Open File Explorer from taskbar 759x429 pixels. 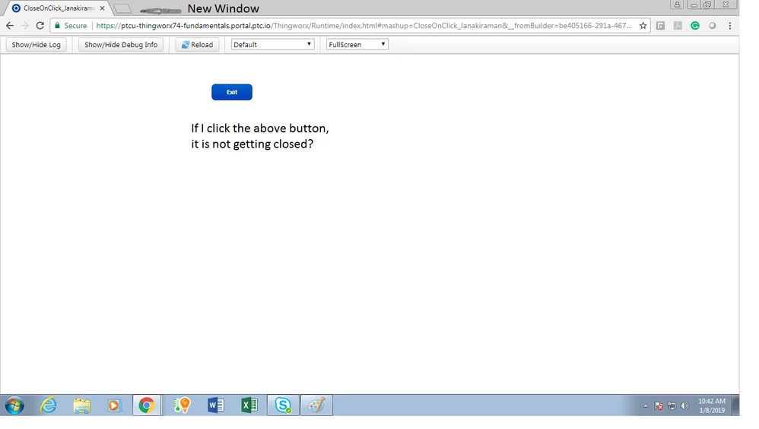(x=82, y=405)
